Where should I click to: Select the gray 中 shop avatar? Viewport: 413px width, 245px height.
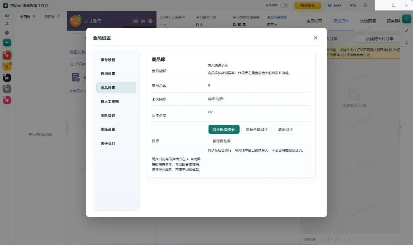tap(7, 89)
